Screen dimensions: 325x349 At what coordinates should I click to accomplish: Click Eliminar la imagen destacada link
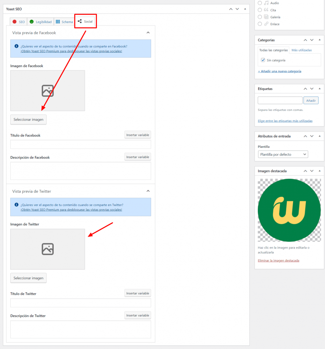pyautogui.click(x=278, y=260)
